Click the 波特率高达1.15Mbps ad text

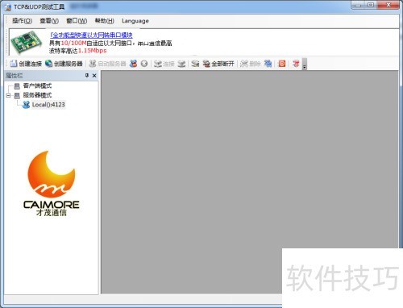78,51
